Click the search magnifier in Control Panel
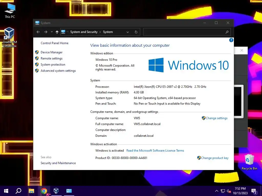 [x=227, y=32]
